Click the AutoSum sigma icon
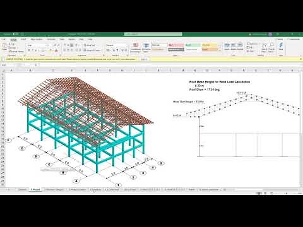 (x=249, y=44)
